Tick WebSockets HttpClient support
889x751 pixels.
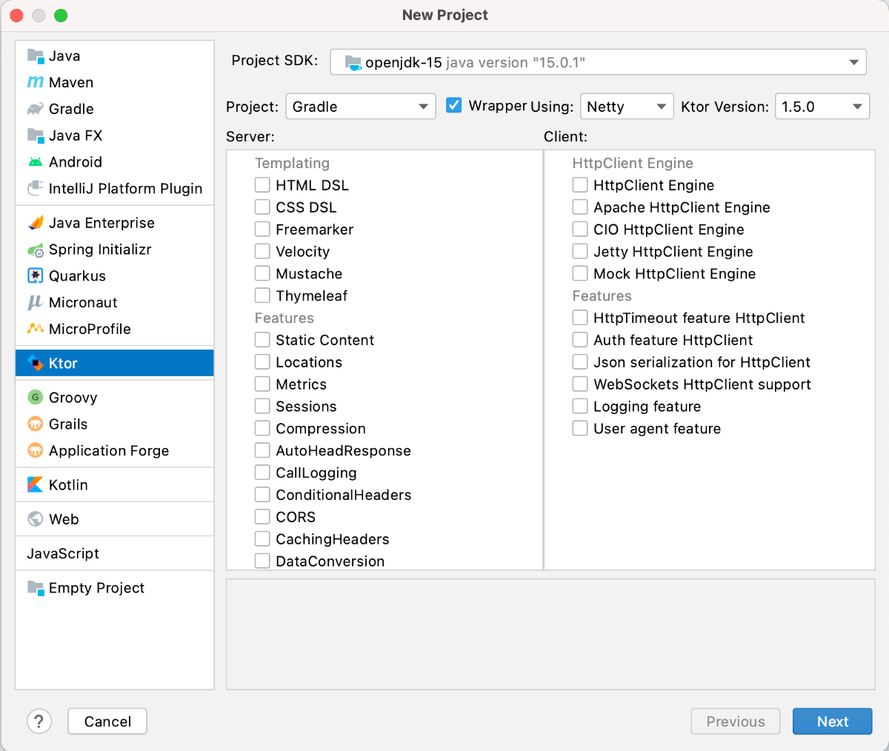tap(580, 384)
